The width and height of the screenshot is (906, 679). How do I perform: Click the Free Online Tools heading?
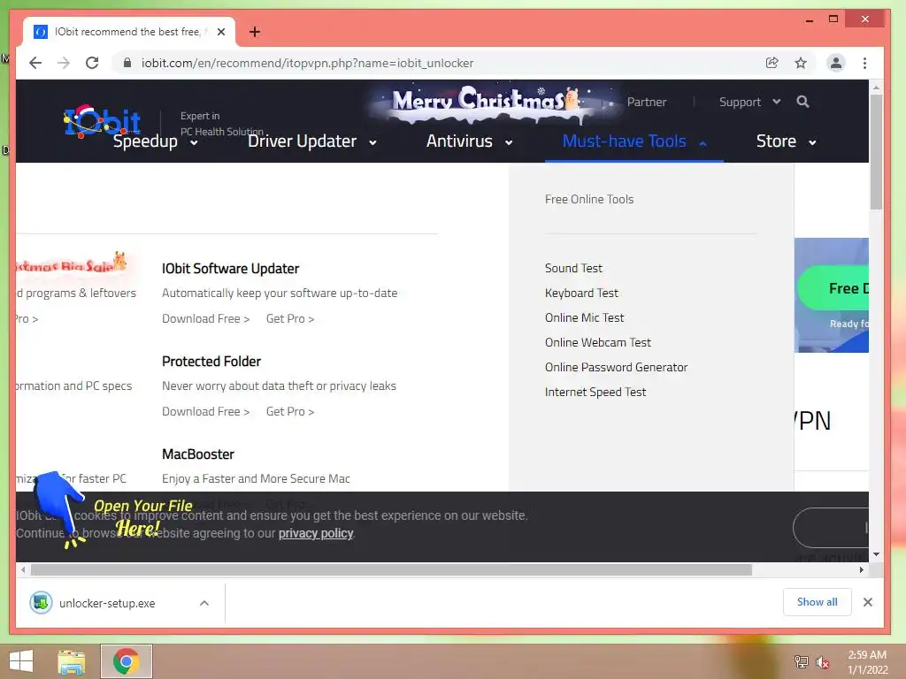[x=588, y=199]
